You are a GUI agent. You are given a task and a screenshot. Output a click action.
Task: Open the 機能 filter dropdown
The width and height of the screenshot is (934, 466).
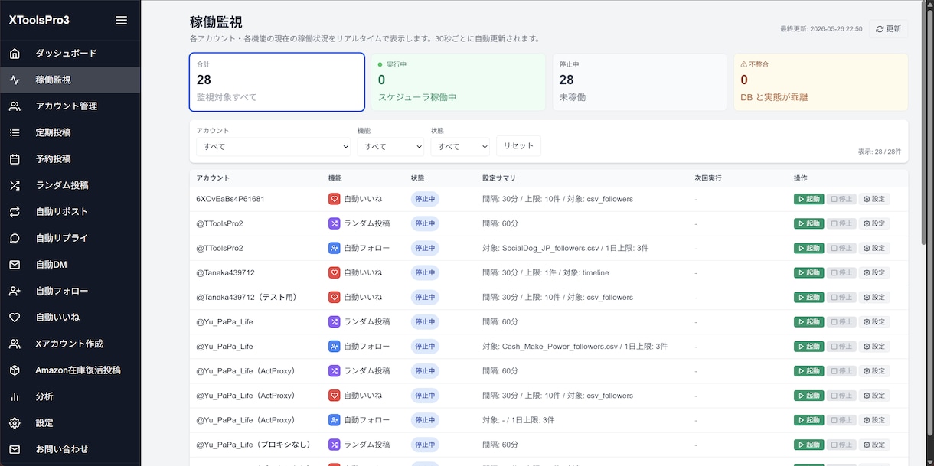(390, 146)
